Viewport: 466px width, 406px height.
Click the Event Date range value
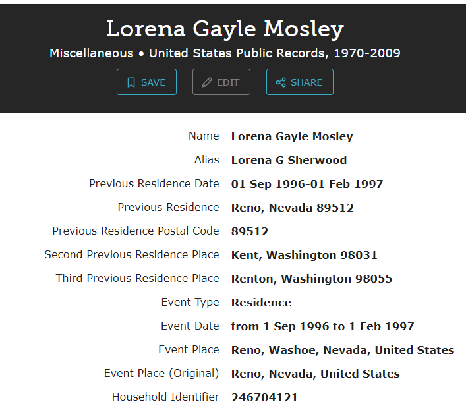(322, 326)
